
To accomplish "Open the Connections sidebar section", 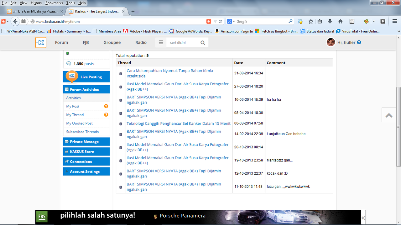I will (86, 162).
